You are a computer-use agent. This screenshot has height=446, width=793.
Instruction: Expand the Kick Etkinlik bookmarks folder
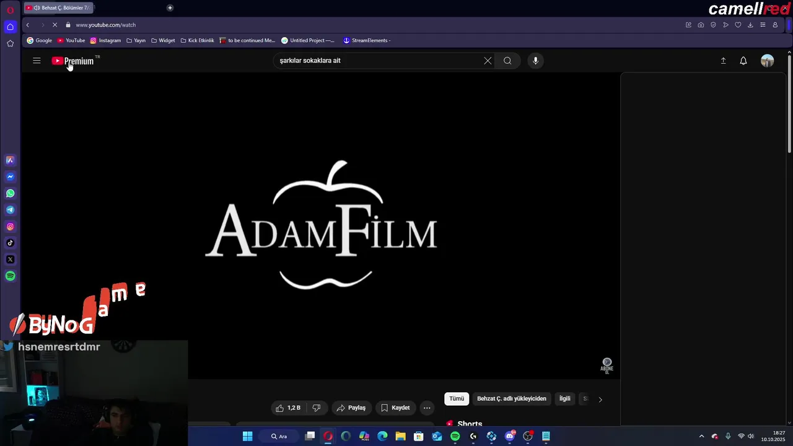(x=197, y=40)
